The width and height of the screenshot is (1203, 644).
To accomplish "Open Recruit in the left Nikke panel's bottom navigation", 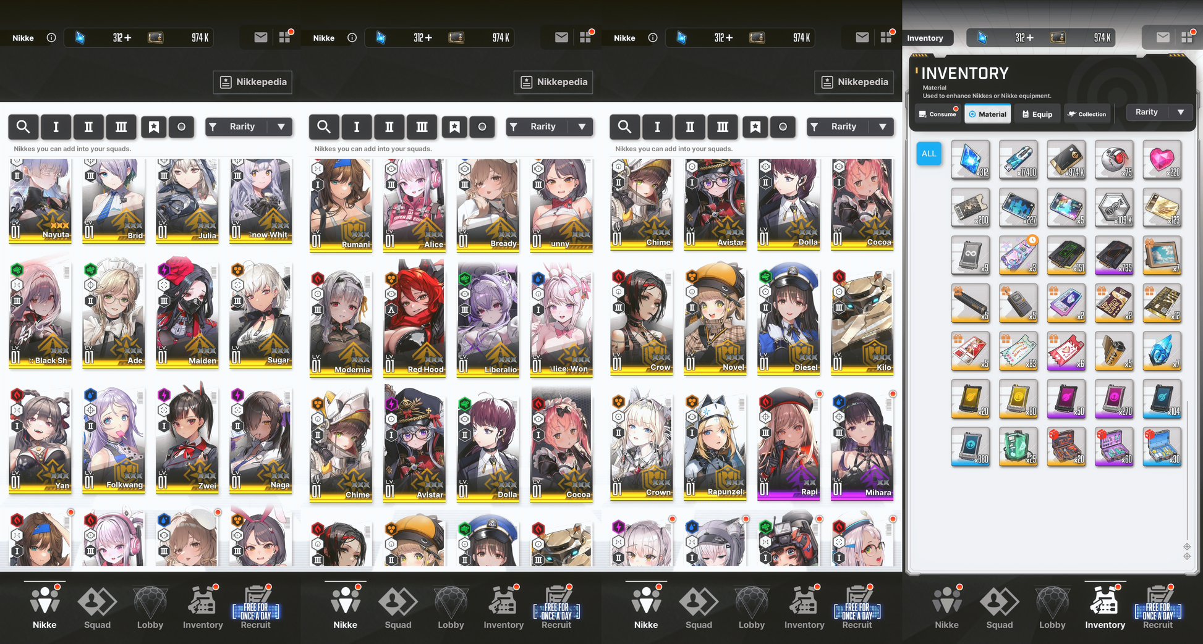I will coord(256,608).
